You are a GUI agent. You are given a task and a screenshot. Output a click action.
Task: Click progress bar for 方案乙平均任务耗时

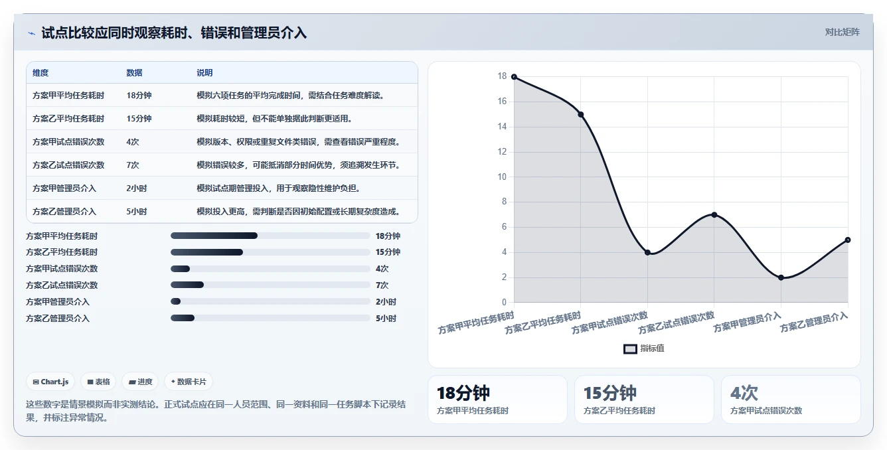coord(270,252)
